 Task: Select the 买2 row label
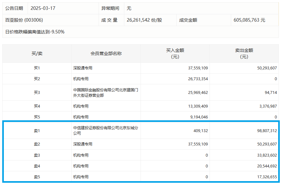tap(37, 79)
